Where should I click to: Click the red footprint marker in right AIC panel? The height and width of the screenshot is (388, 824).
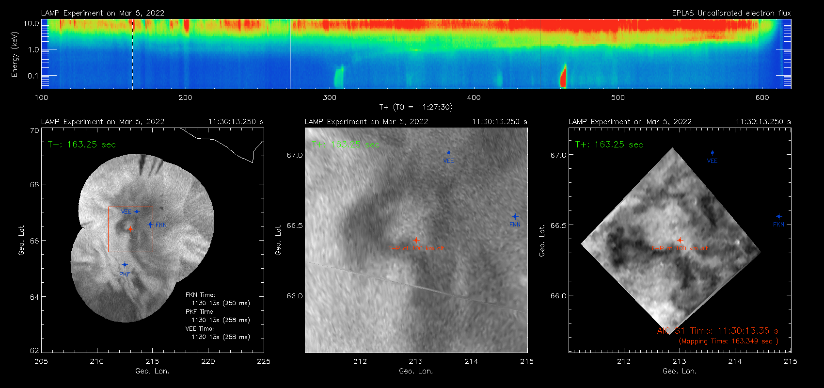click(x=680, y=240)
